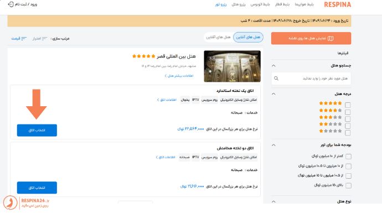Screen dimensions: 382x213
Task: Open the رزرو هتل menu item
Action: click(x=238, y=4)
